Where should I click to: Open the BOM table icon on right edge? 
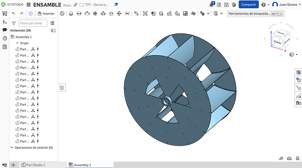point(299,72)
